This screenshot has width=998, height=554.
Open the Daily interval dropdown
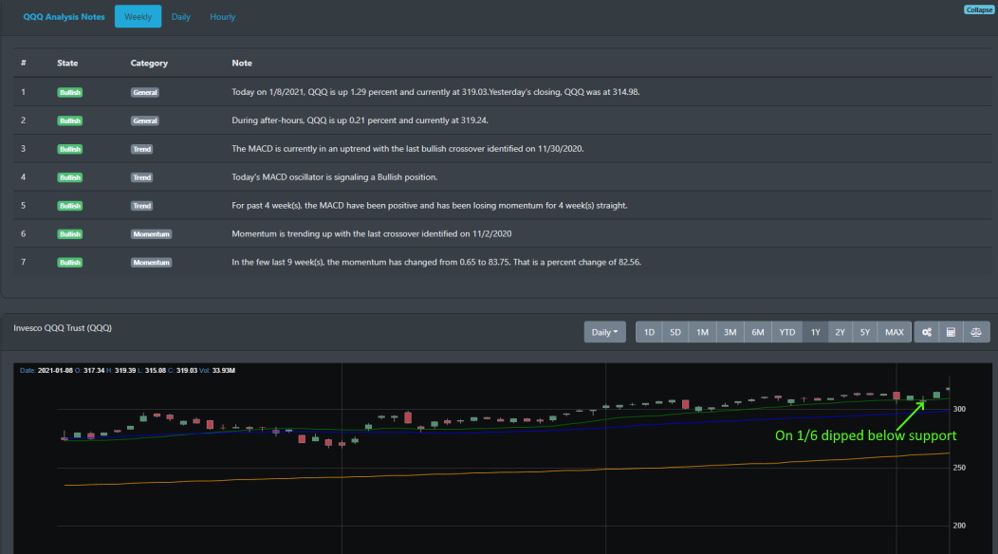point(604,332)
